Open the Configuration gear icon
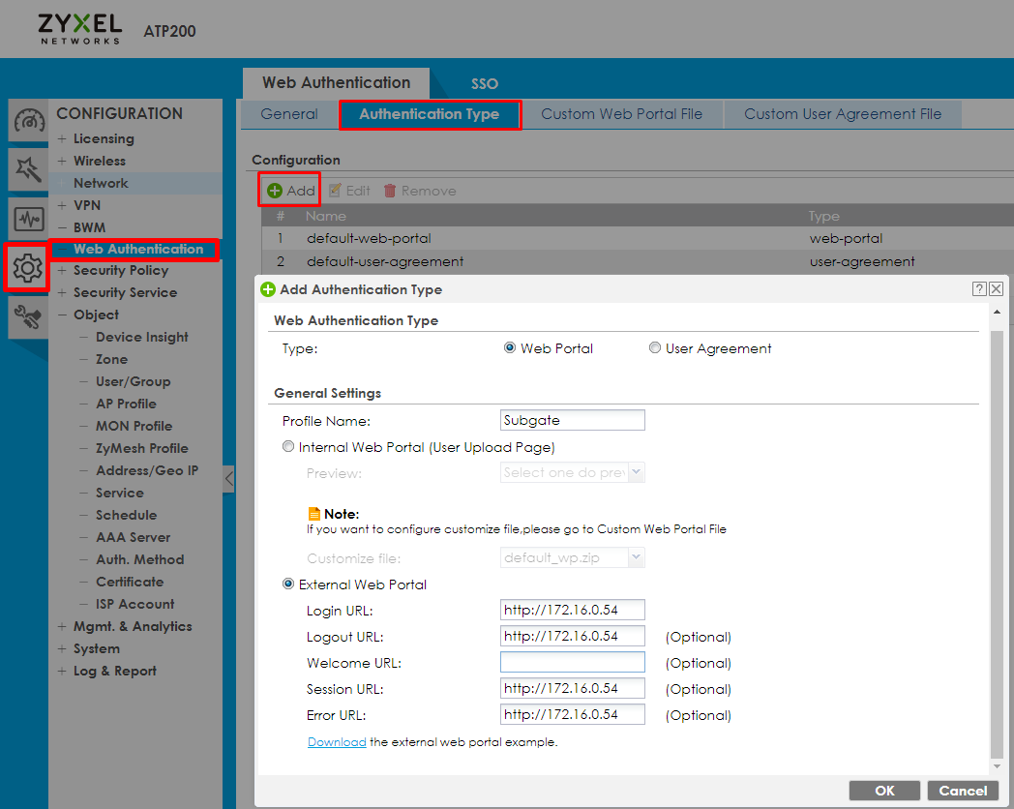Image resolution: width=1014 pixels, height=809 pixels. coord(27,268)
